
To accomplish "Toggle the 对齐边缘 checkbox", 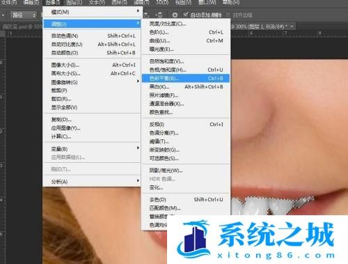I will pyautogui.click(x=228, y=15).
